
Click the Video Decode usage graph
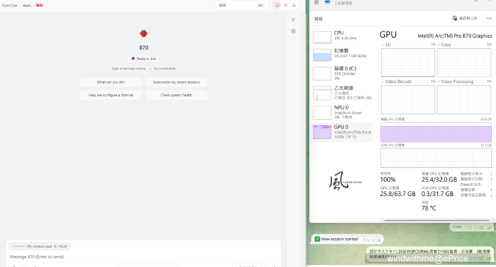[408, 100]
